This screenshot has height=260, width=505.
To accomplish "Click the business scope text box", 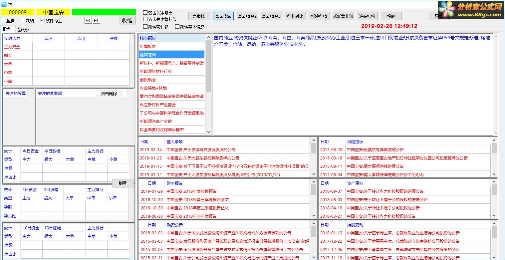I will [353, 85].
